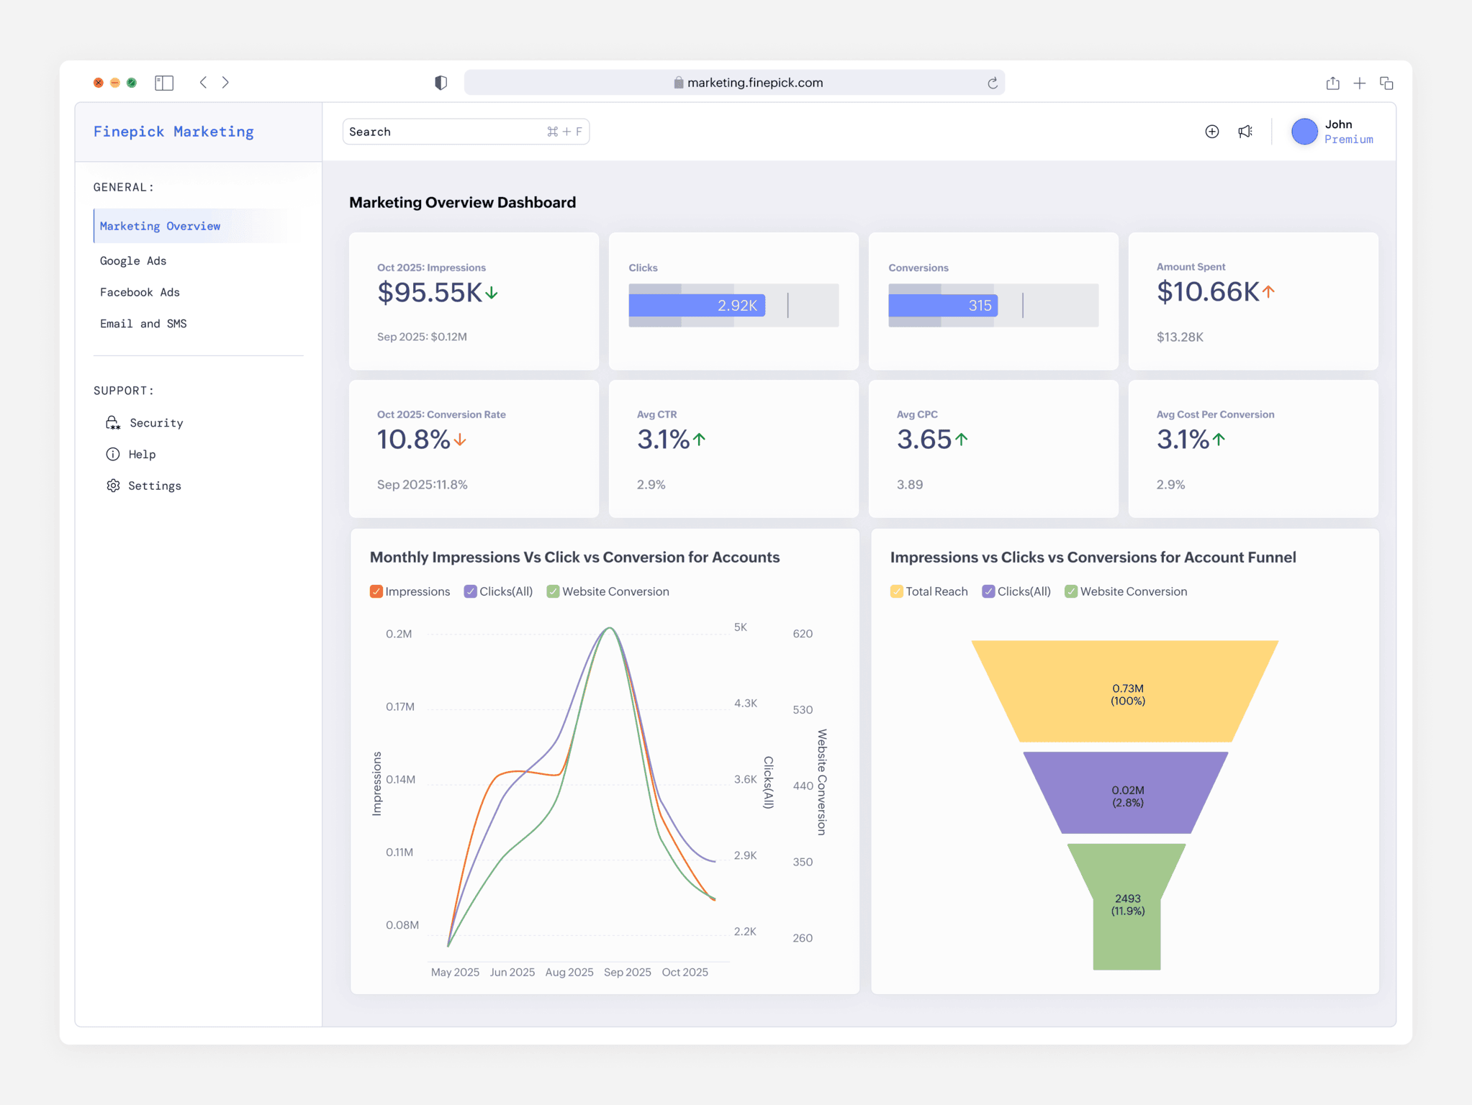Uncheck Clicks(All) in the funnel legend
Image resolution: width=1472 pixels, height=1105 pixels.
pos(988,591)
